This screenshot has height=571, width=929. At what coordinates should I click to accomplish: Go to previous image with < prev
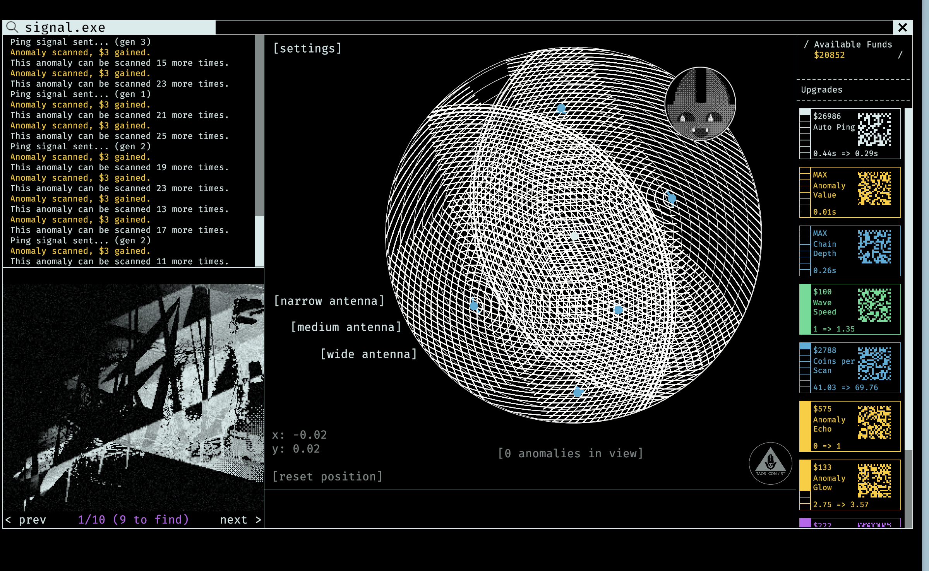click(26, 520)
